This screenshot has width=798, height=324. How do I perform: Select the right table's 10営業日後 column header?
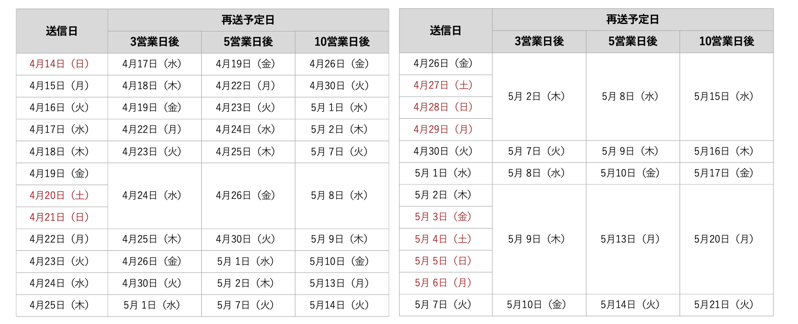tap(726, 42)
